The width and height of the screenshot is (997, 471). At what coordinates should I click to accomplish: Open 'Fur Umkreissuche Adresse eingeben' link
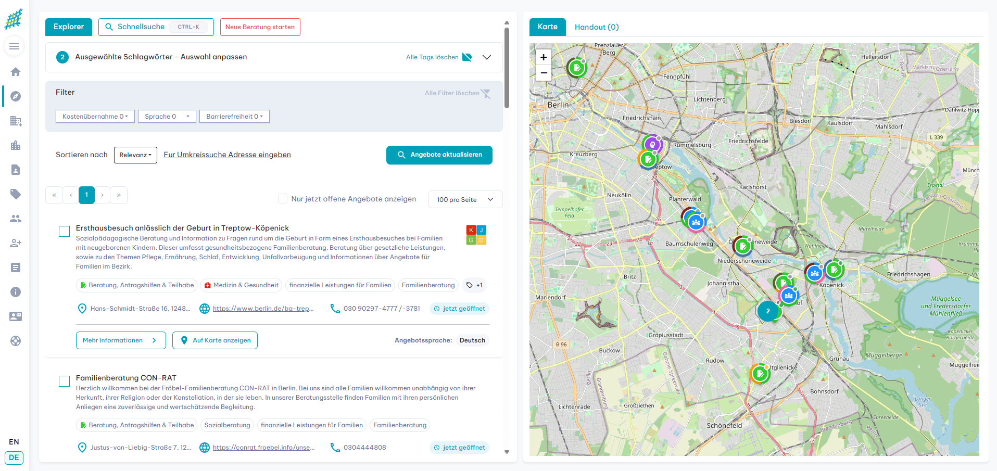coord(228,155)
